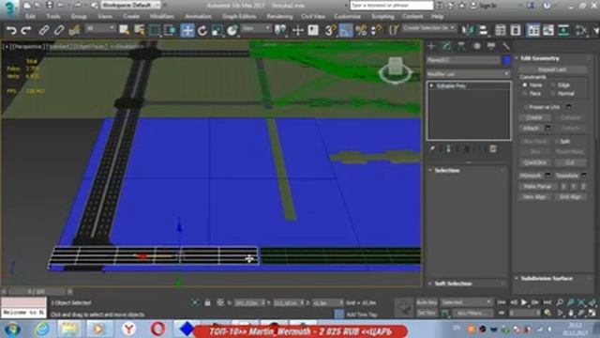The height and width of the screenshot is (338, 600).
Task: Click the blue object color swatch
Action: pos(506,60)
